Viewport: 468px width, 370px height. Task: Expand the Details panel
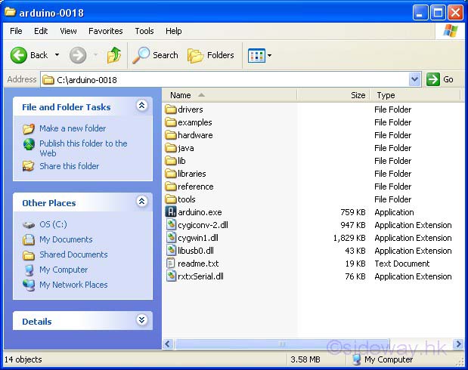[142, 320]
